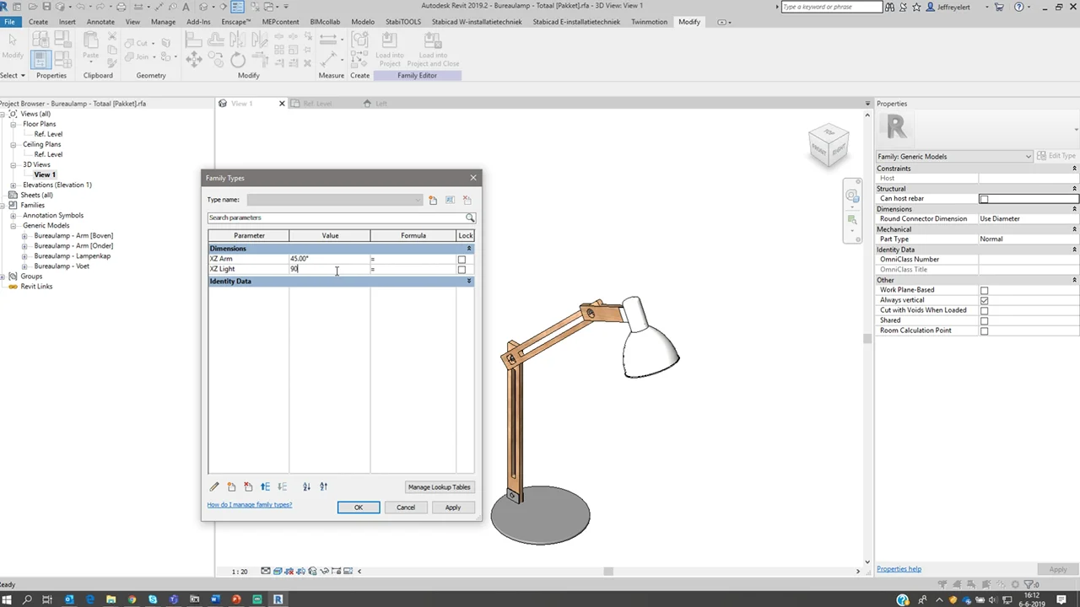The height and width of the screenshot is (607, 1080).
Task: Toggle the Room Calculation Point checkbox
Action: [x=984, y=330]
